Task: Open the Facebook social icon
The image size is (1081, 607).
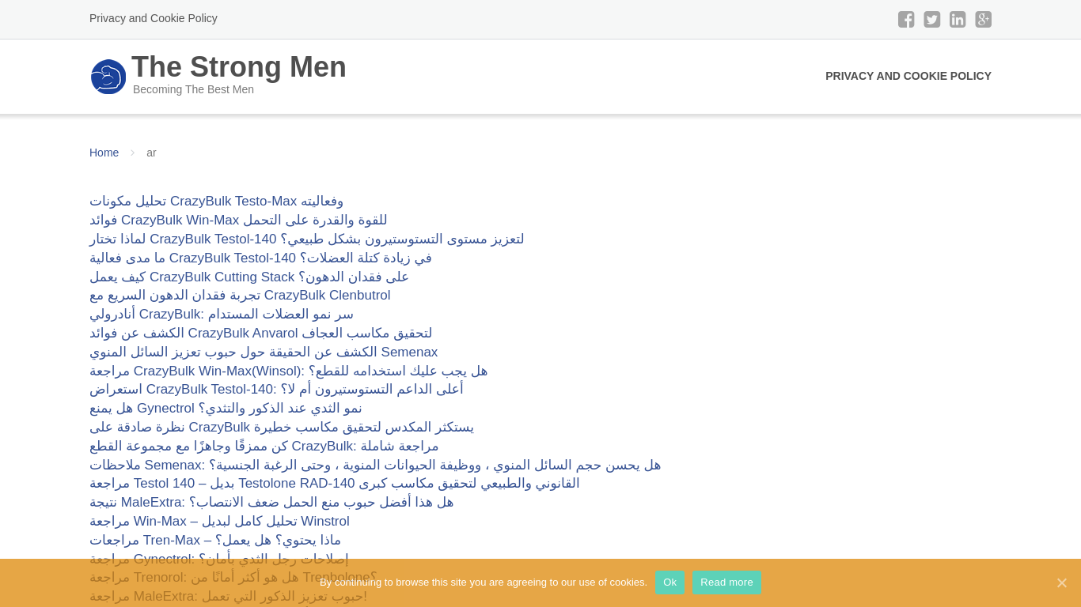Action: [906, 20]
